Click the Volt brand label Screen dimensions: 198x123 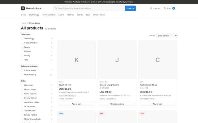[x=141, y=82]
